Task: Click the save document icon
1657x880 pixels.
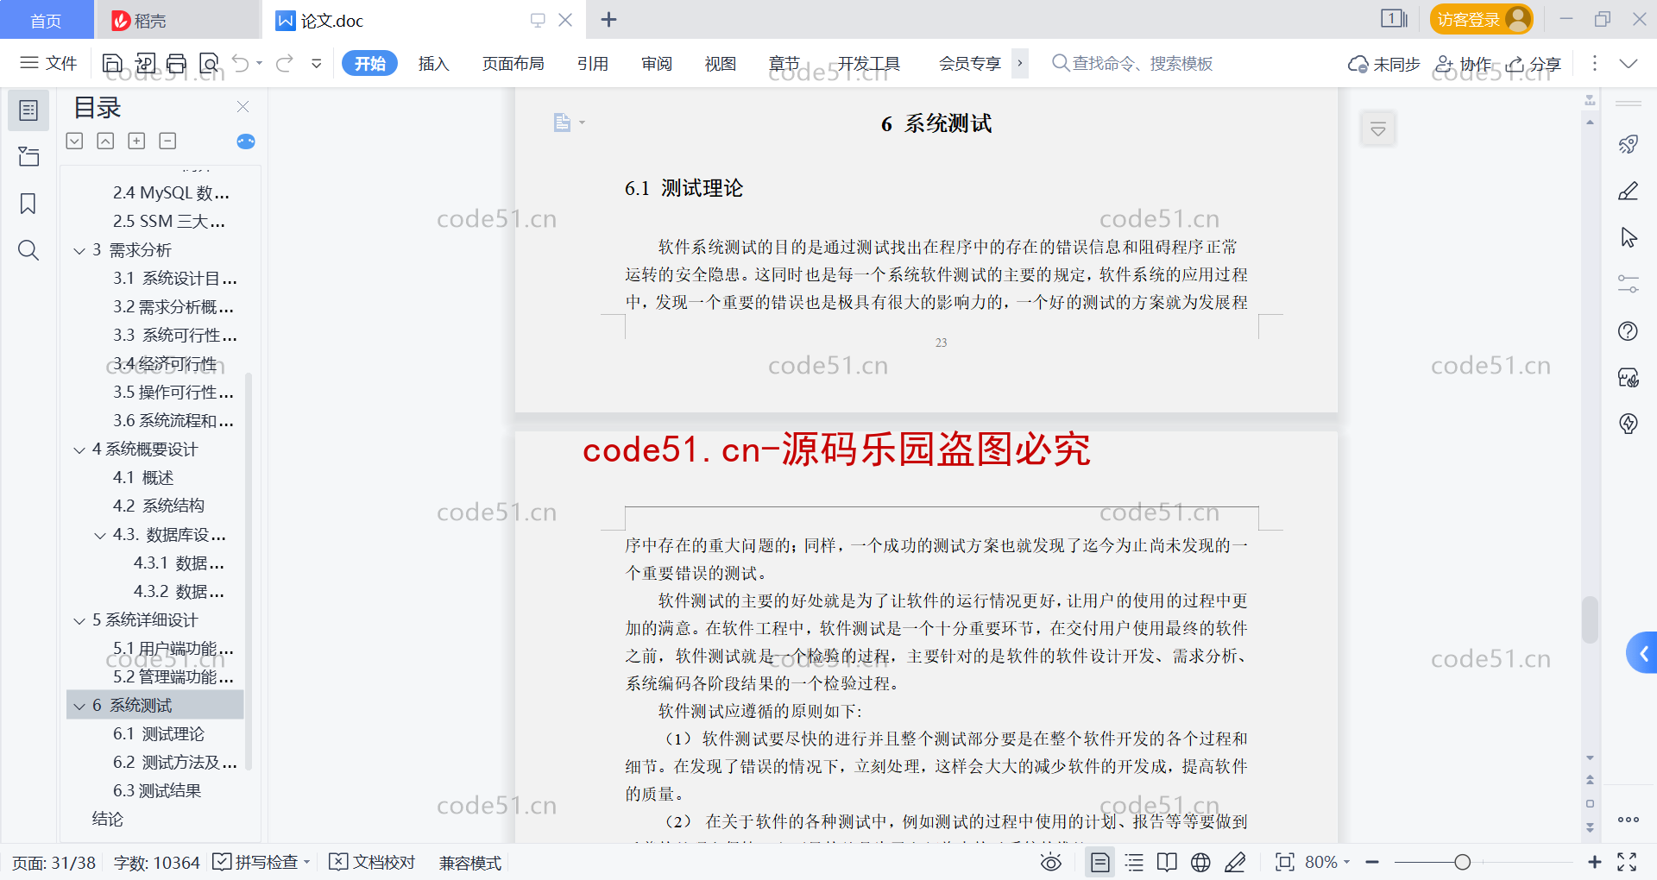Action: click(112, 63)
